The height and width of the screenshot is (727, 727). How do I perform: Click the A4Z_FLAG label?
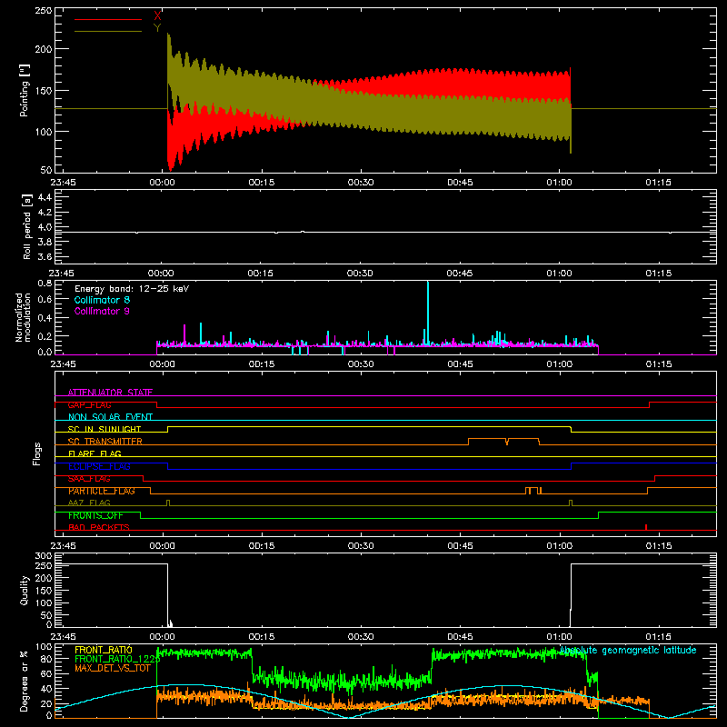89,503
